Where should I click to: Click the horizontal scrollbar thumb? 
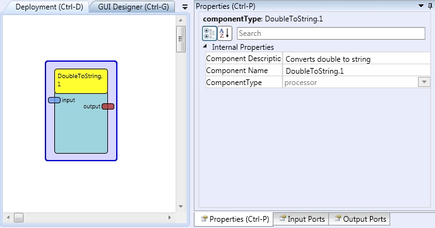pyautogui.click(x=18, y=218)
